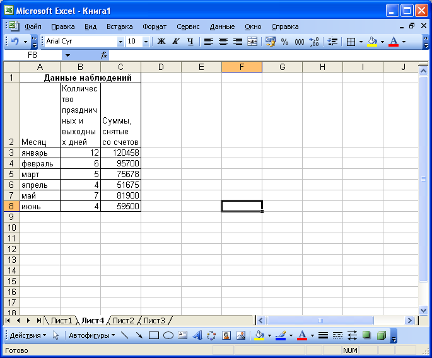Switch to Лист3 sheet tab
Viewport: 432px width, 358px height.
point(155,321)
